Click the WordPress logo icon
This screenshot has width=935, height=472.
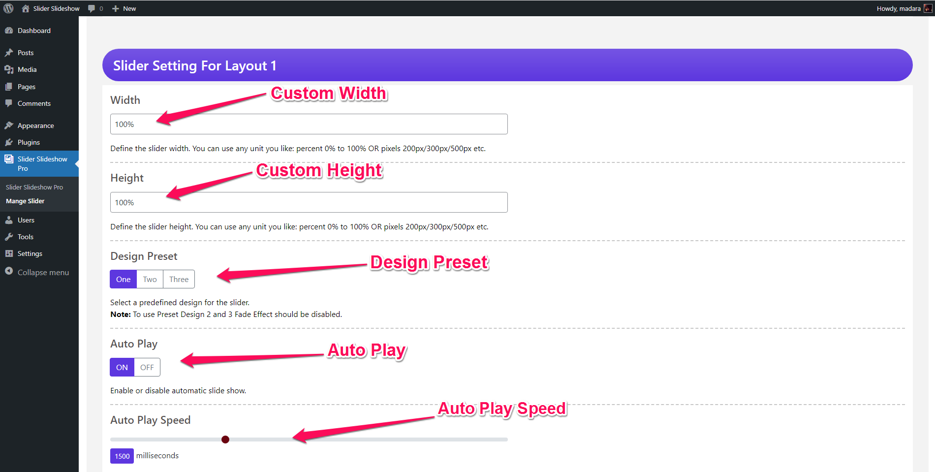coord(8,8)
